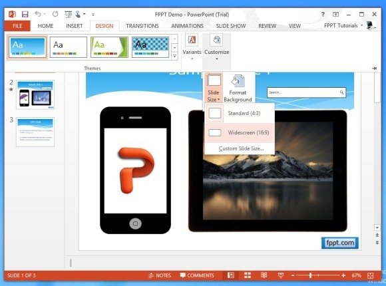Open Custom Slide Size dialog
The height and width of the screenshot is (286, 386).
point(241,148)
